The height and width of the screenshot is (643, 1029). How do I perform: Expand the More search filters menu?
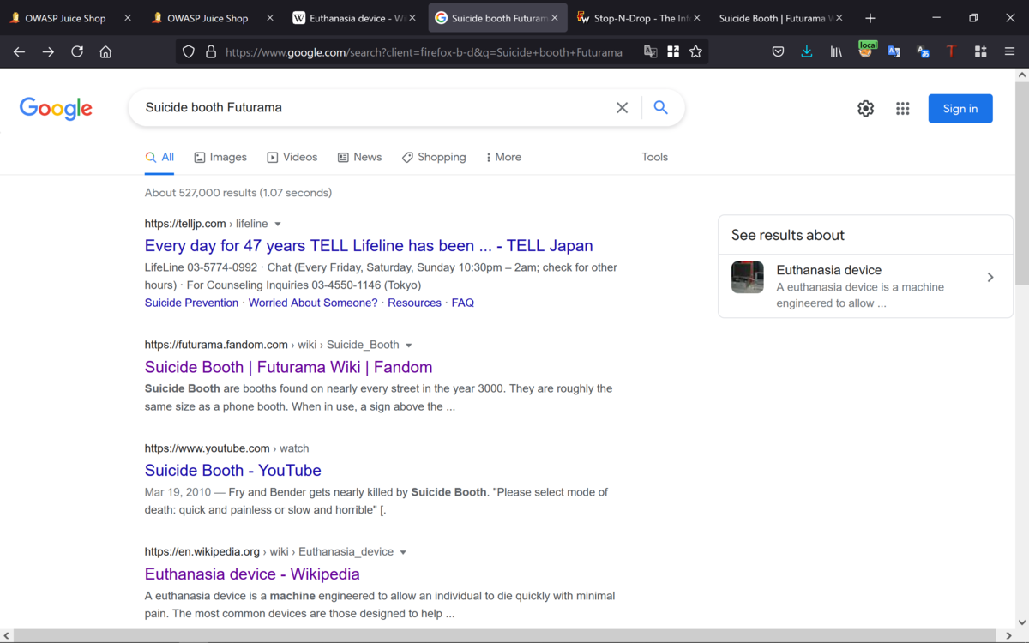[x=503, y=157]
